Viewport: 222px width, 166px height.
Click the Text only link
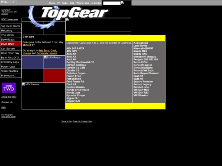tap(5, 14)
